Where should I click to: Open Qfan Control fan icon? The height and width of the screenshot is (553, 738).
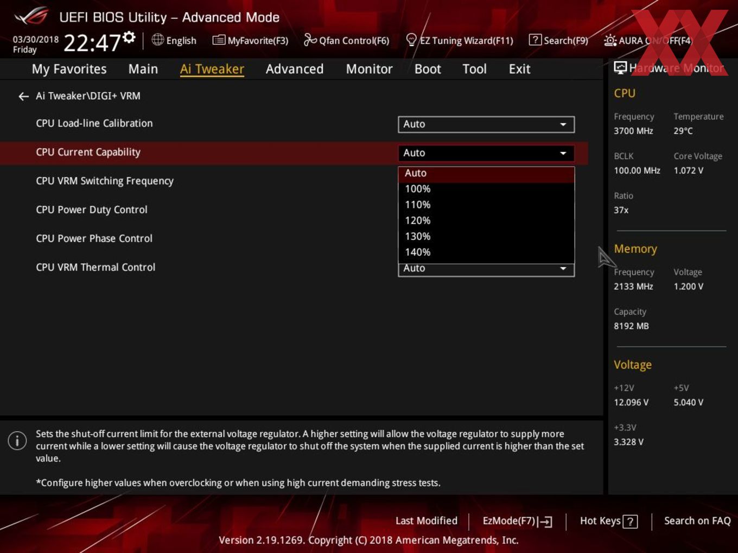point(310,40)
